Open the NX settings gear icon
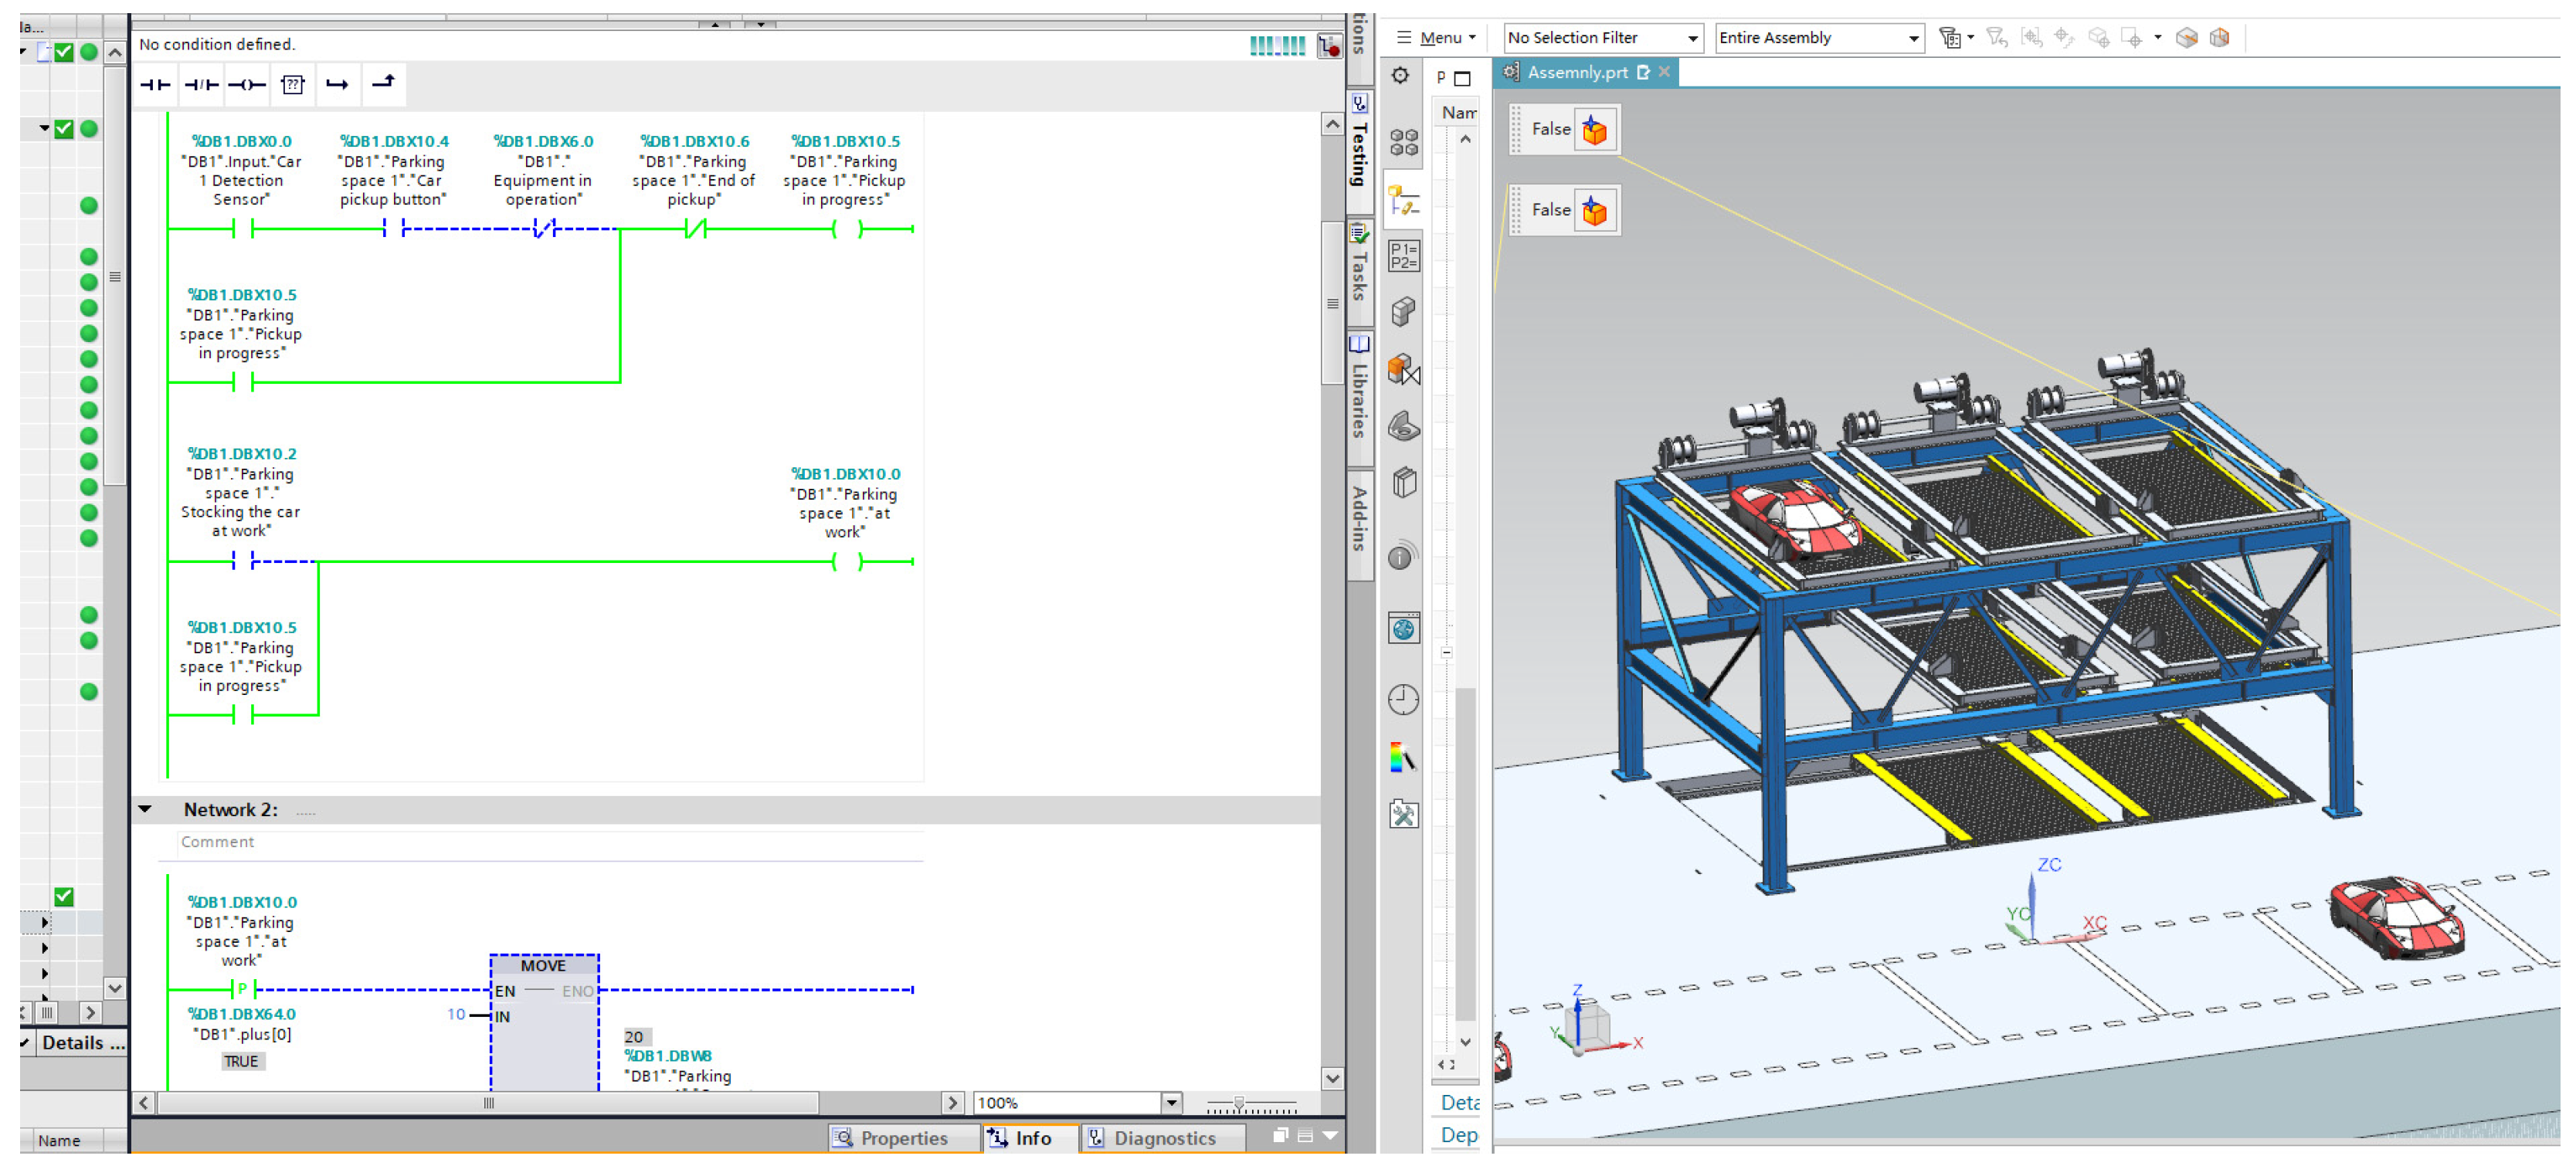The image size is (2576, 1166). pos(1400,76)
